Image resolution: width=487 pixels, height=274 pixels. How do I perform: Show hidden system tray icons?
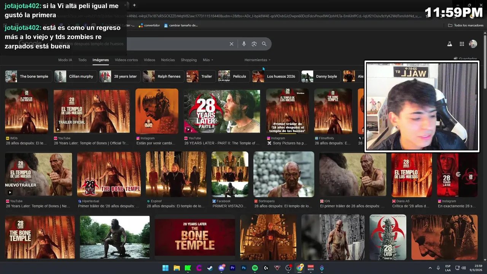[x=430, y=268]
